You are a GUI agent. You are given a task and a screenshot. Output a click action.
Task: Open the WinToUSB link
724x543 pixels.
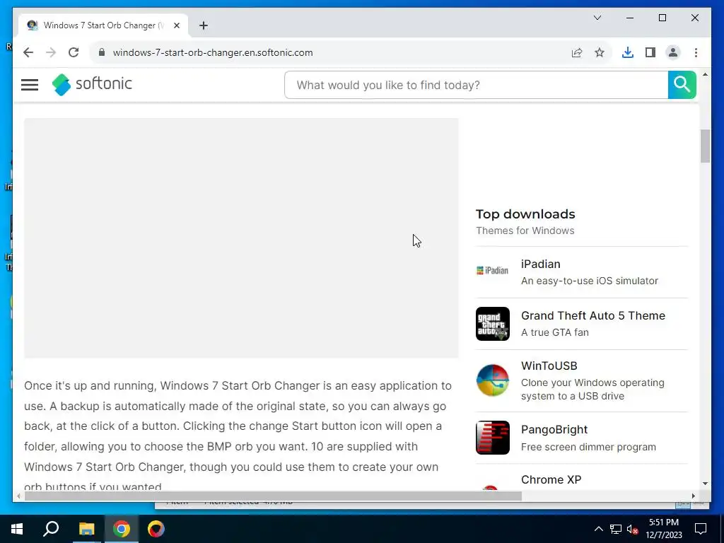click(x=549, y=366)
